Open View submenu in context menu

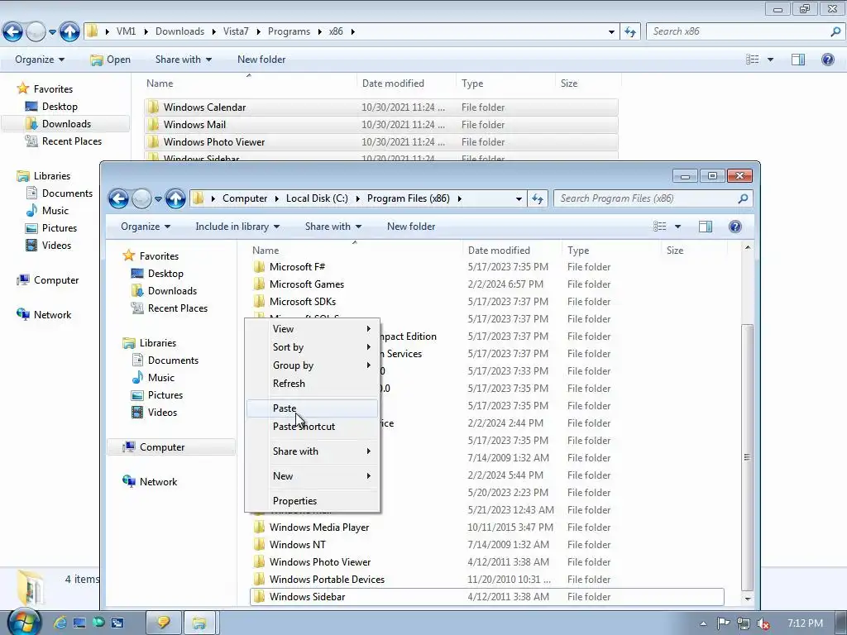(312, 329)
